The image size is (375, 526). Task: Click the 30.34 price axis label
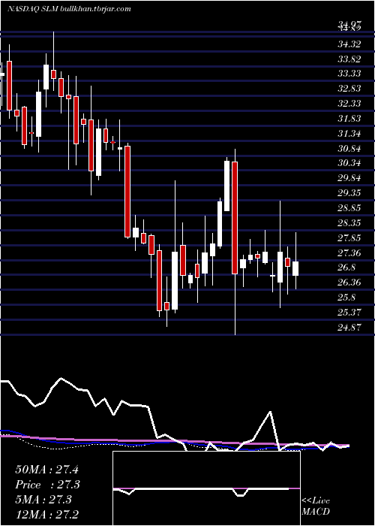[x=349, y=163]
